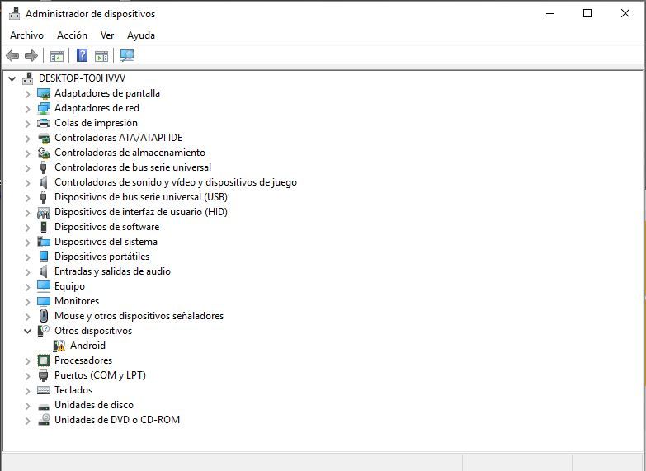The width and height of the screenshot is (646, 471).
Task: Open the Ver menu
Action: 107,35
